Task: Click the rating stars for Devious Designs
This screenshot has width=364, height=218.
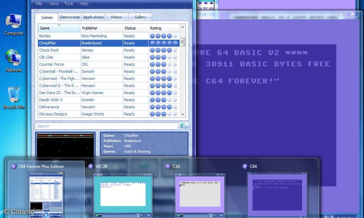Action: click(x=163, y=114)
